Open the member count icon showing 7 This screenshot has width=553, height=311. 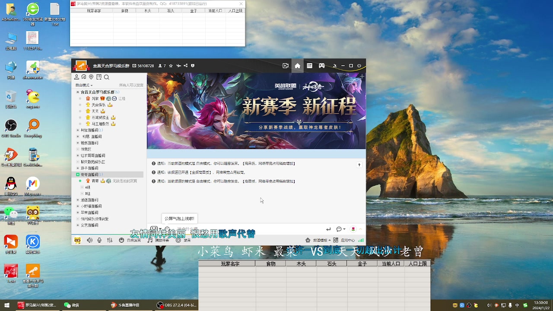(162, 66)
